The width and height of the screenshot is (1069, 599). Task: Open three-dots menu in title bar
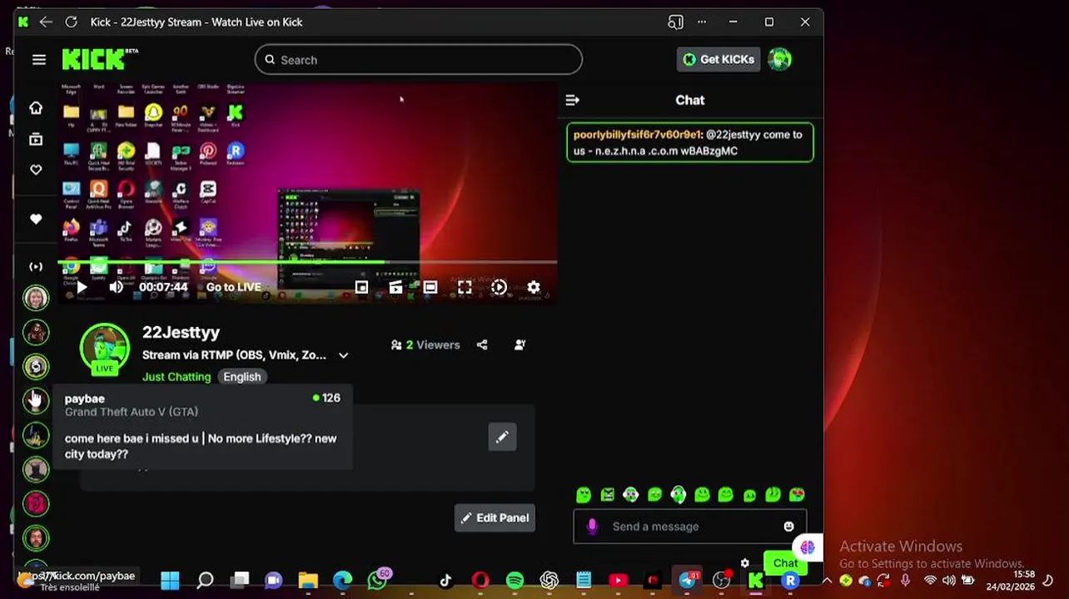702,22
